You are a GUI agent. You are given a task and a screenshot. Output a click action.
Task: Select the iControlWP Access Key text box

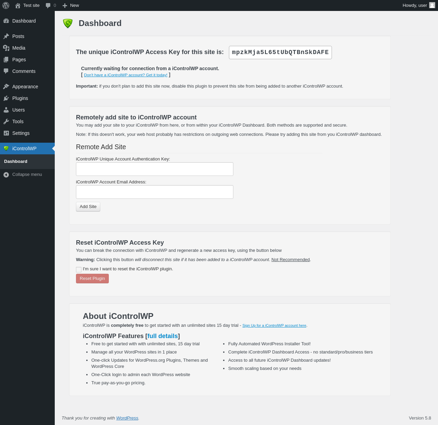(280, 52)
